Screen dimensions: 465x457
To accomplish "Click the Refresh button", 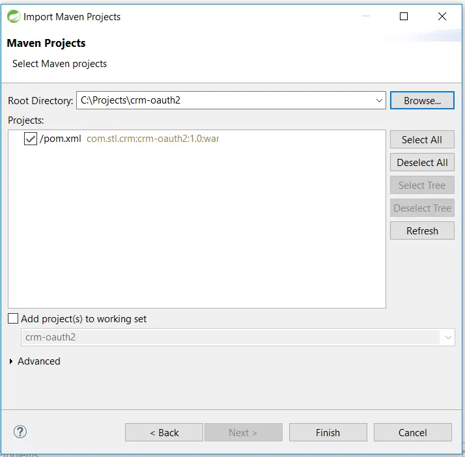I will 422,230.
